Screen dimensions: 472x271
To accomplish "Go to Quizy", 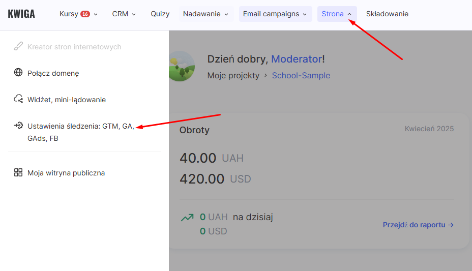I will pyautogui.click(x=160, y=14).
